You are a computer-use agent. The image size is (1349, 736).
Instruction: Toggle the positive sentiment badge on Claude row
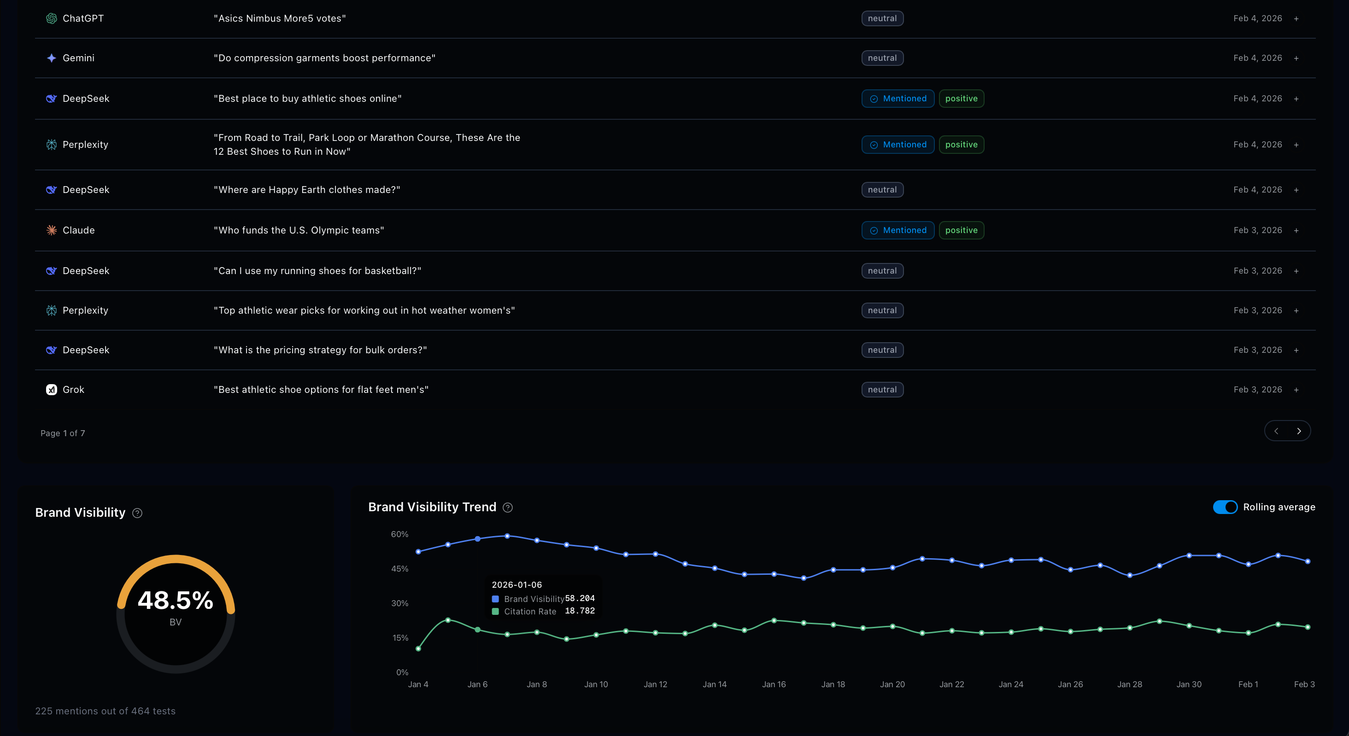pyautogui.click(x=962, y=230)
